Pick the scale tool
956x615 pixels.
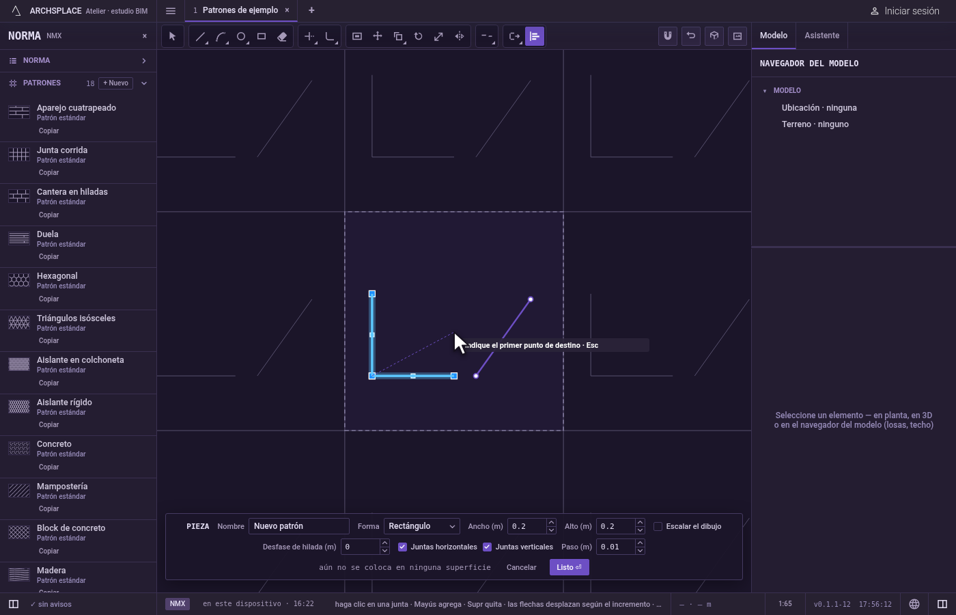pyautogui.click(x=439, y=36)
